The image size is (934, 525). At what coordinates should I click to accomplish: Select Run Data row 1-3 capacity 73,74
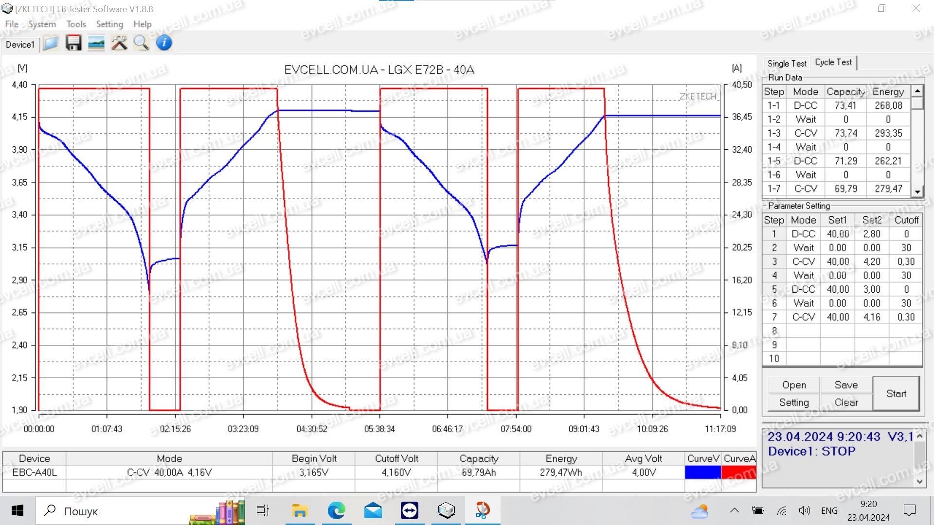click(845, 133)
